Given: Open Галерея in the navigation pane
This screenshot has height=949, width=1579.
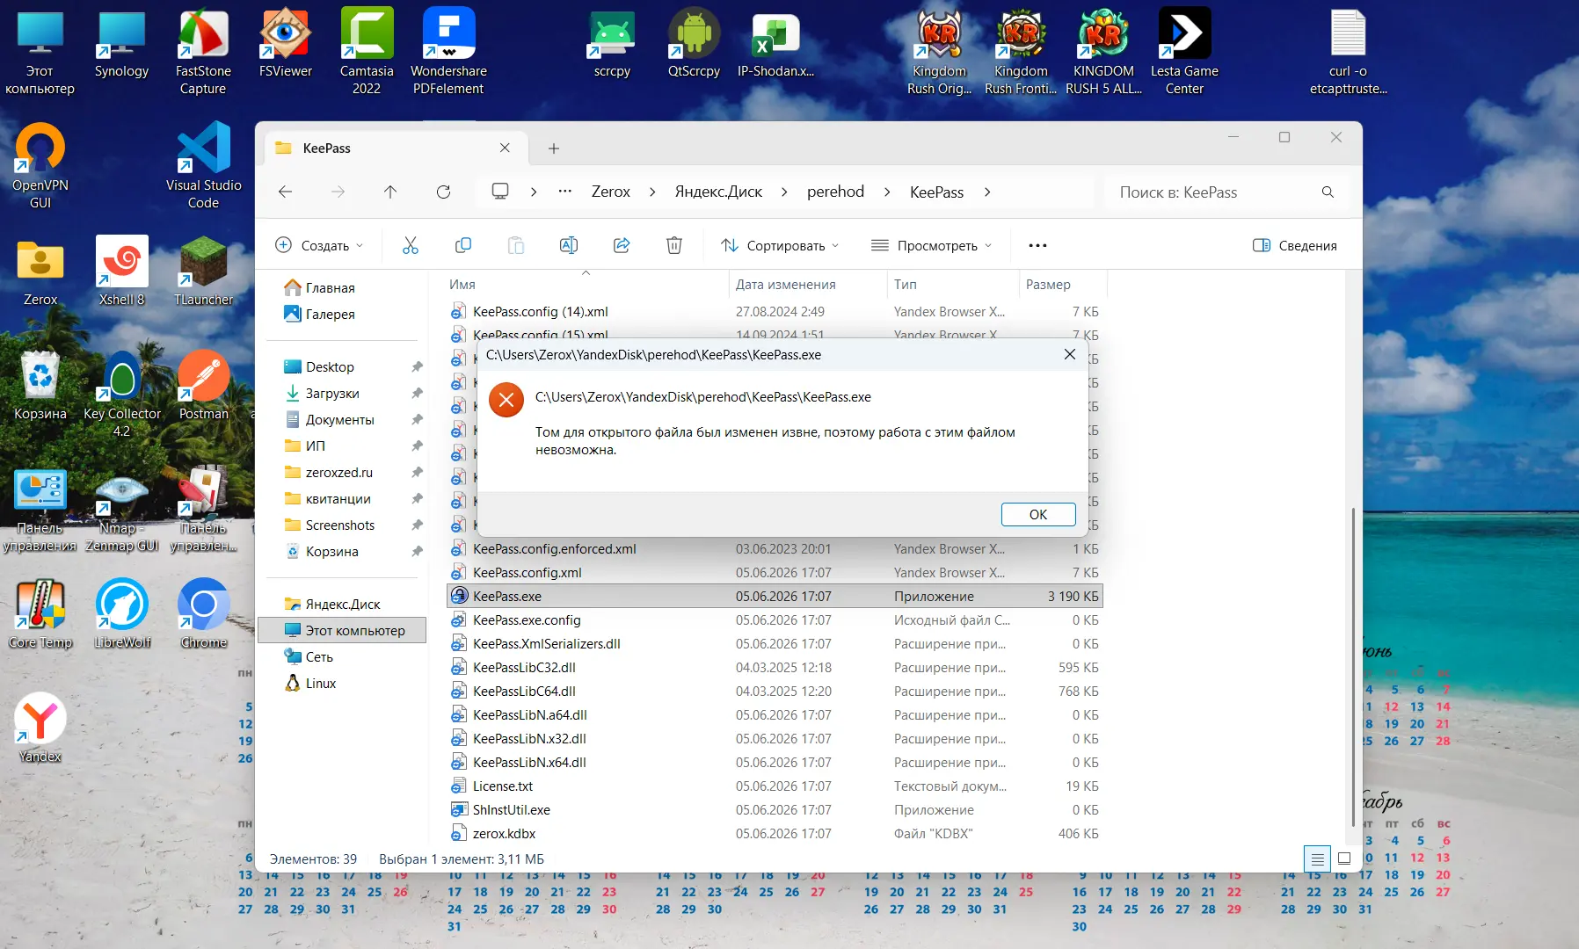Looking at the screenshot, I should (x=320, y=314).
